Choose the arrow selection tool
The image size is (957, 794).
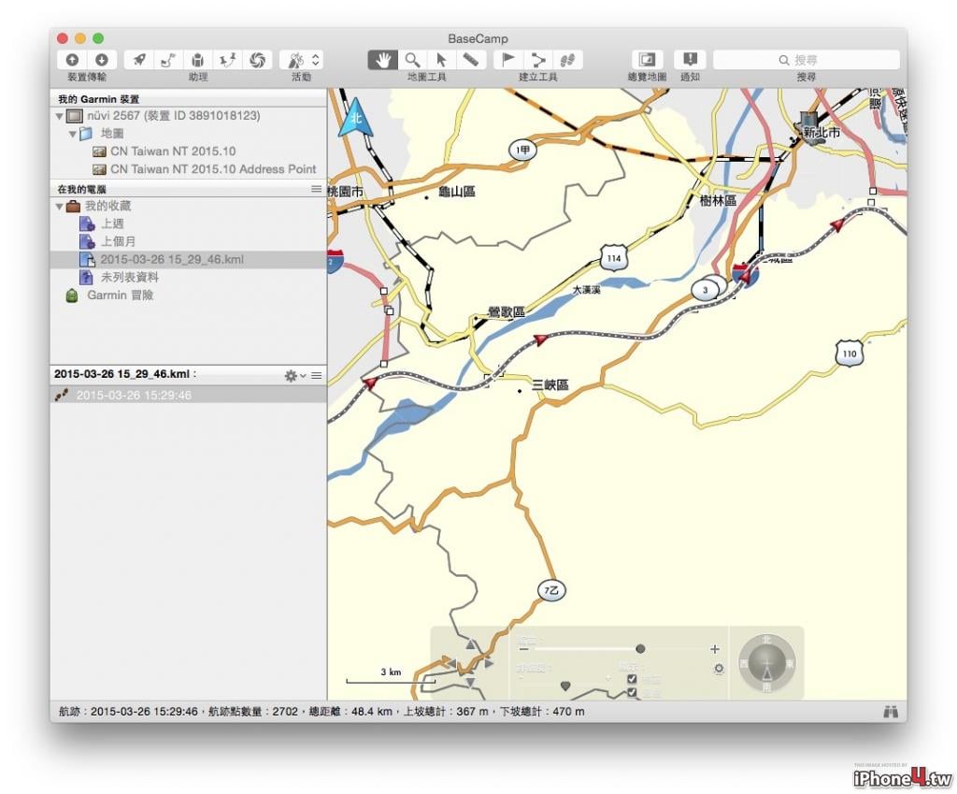pyautogui.click(x=441, y=60)
